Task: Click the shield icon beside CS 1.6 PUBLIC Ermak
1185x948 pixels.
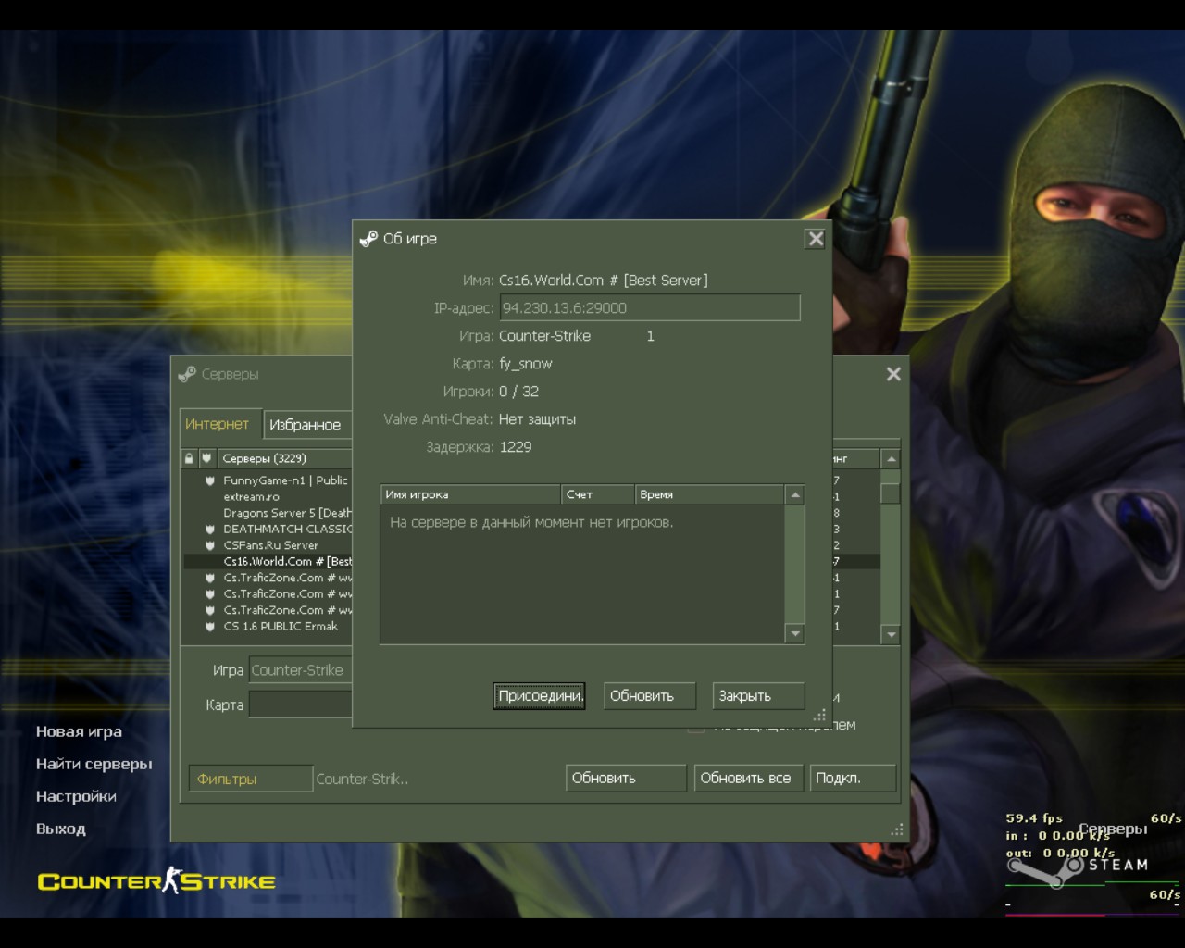Action: (x=210, y=627)
